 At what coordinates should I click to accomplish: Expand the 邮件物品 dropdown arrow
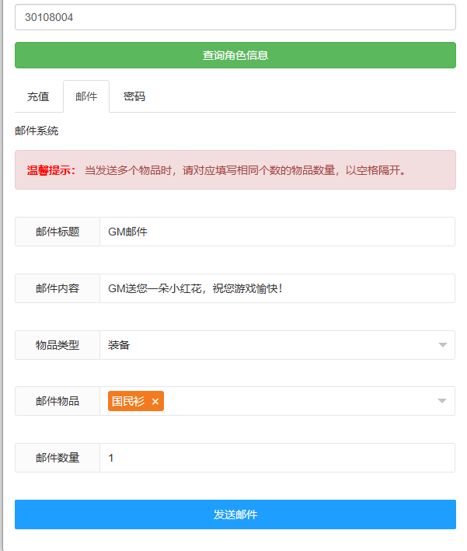(x=442, y=401)
